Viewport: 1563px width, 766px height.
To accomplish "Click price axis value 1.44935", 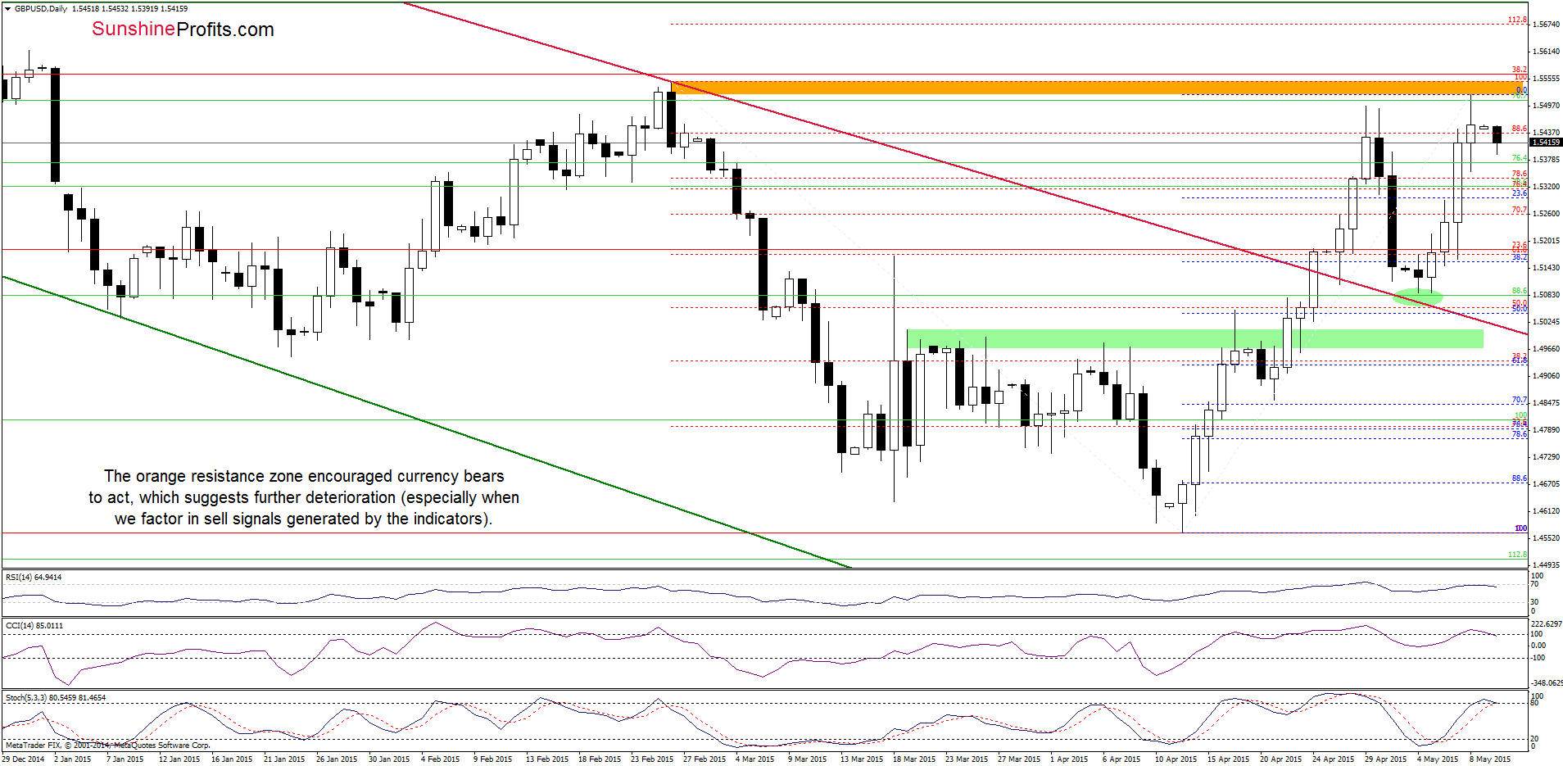I will click(x=1546, y=565).
